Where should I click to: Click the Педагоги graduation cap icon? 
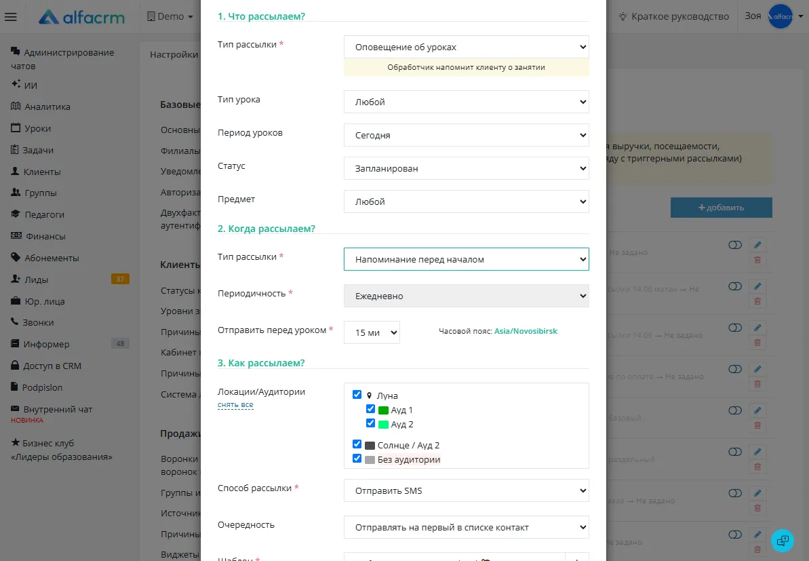click(16, 214)
